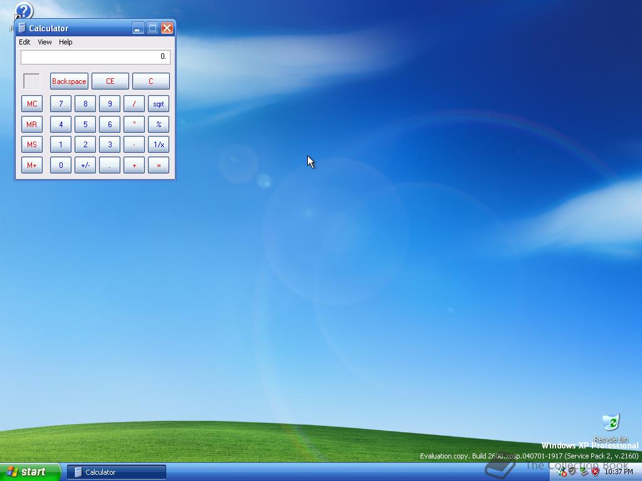Screen dimensions: 642x481
Task: Toggle sign with the +/- button
Action: tap(85, 165)
